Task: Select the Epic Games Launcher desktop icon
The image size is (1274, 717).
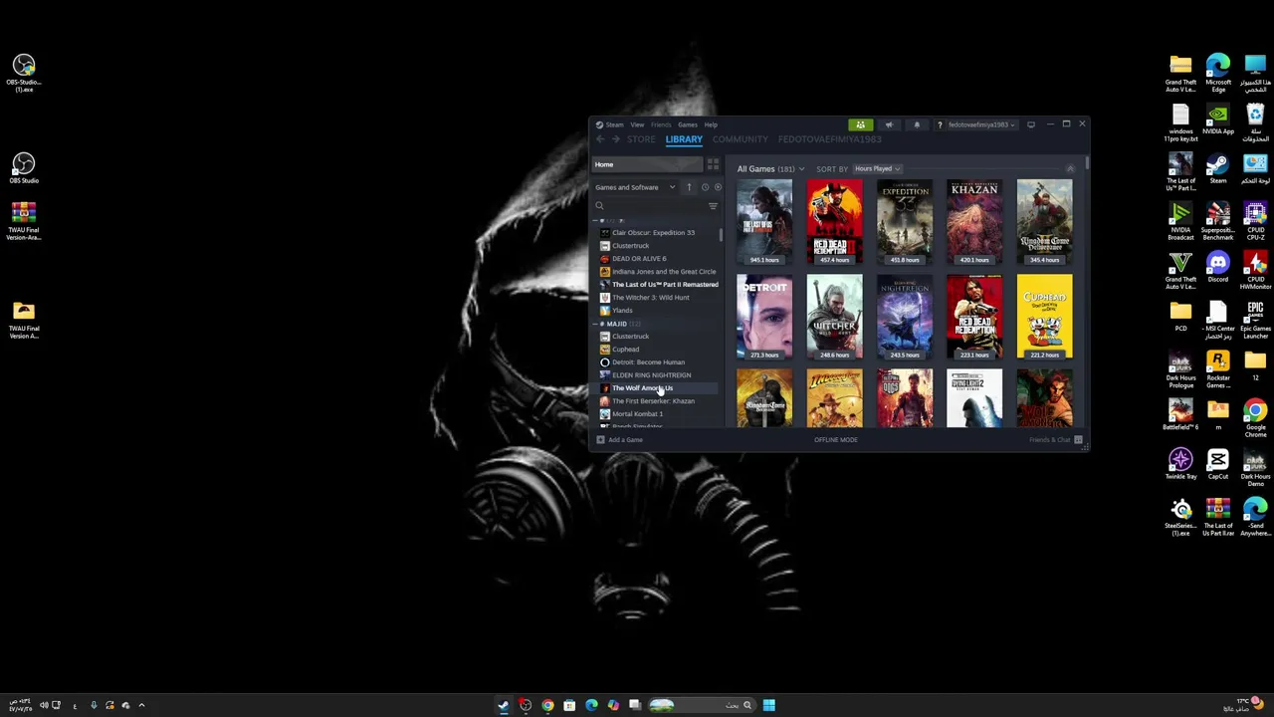Action: [1255, 319]
